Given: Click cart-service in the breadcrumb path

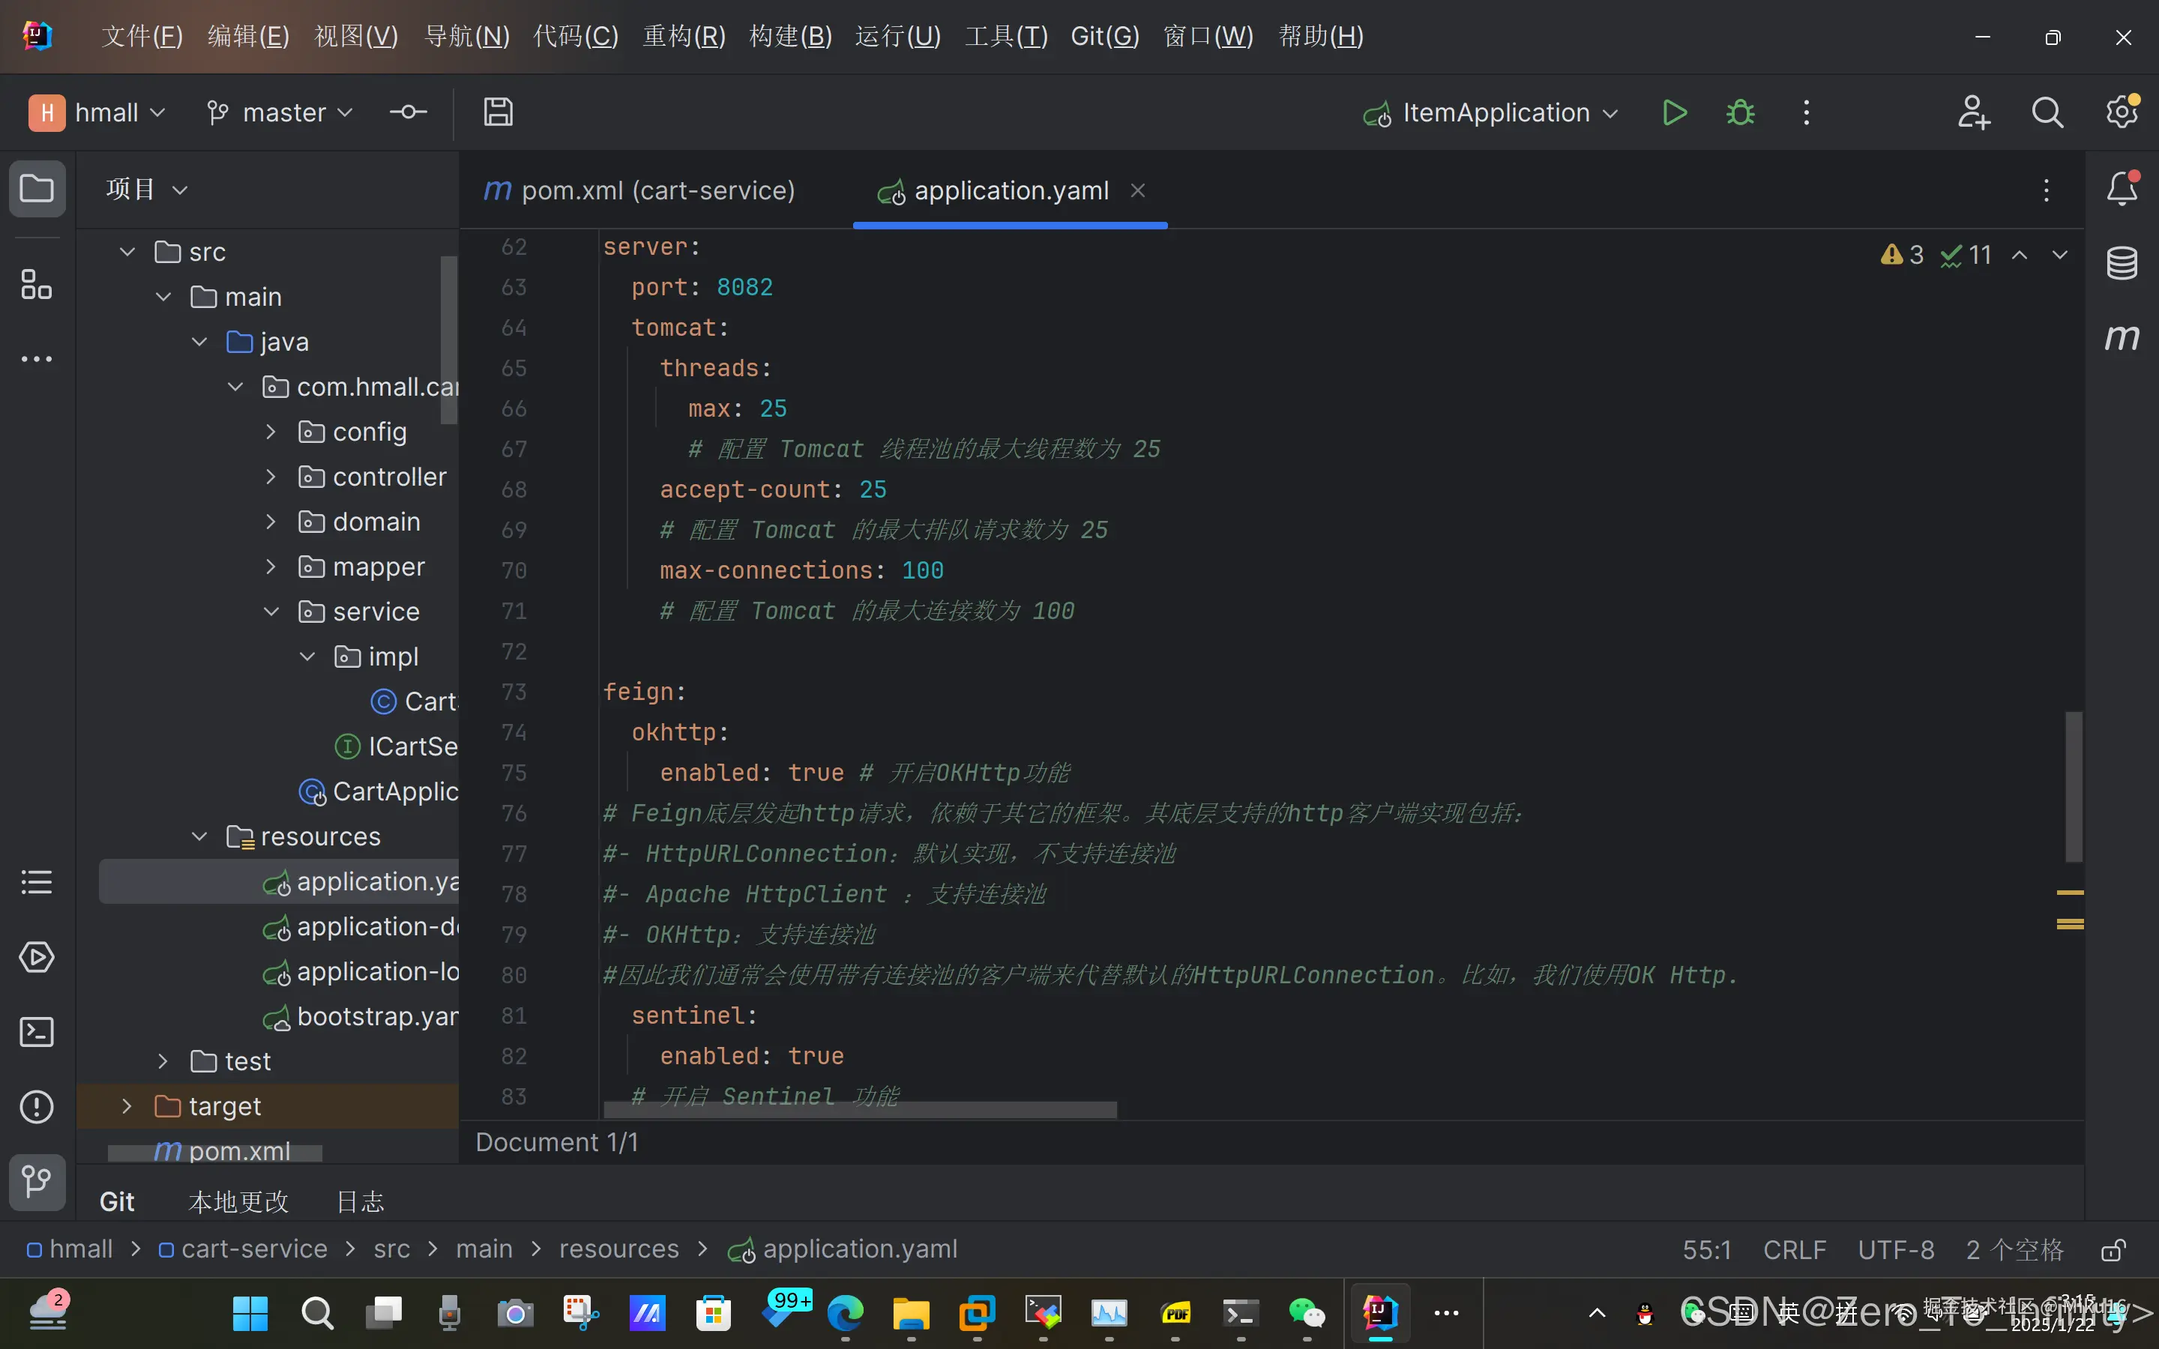Looking at the screenshot, I should click(x=253, y=1249).
